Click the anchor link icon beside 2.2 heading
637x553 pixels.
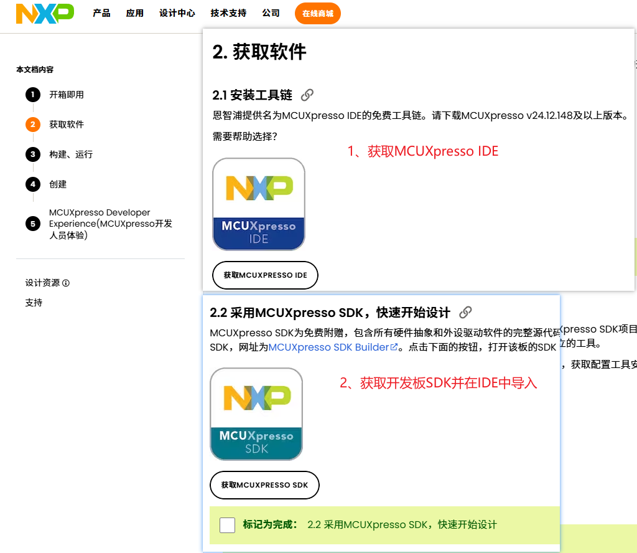click(465, 312)
